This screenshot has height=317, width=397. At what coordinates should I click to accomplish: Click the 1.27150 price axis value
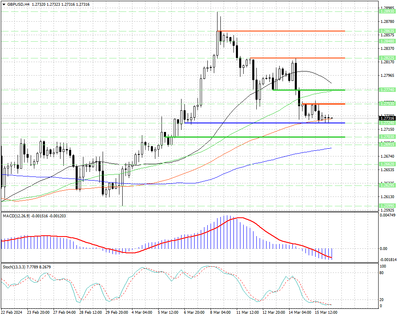click(x=388, y=129)
